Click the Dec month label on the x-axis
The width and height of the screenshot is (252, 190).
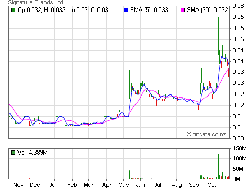pos(35,185)
